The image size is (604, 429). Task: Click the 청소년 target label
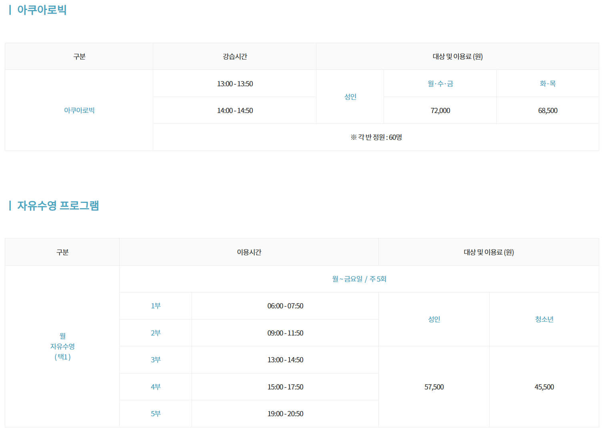pos(544,320)
